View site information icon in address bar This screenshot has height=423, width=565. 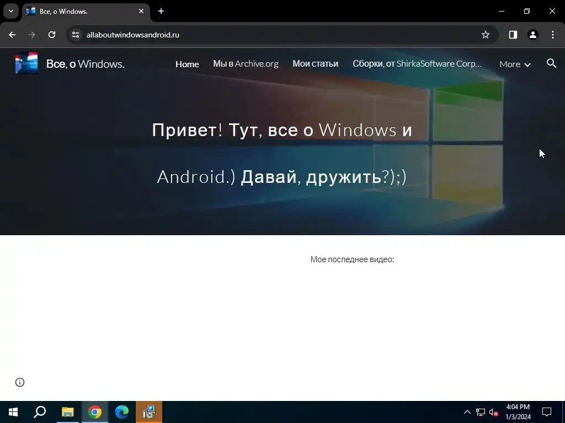[75, 35]
